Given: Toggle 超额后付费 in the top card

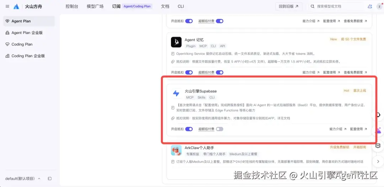Looking at the screenshot, I should [x=219, y=21].
